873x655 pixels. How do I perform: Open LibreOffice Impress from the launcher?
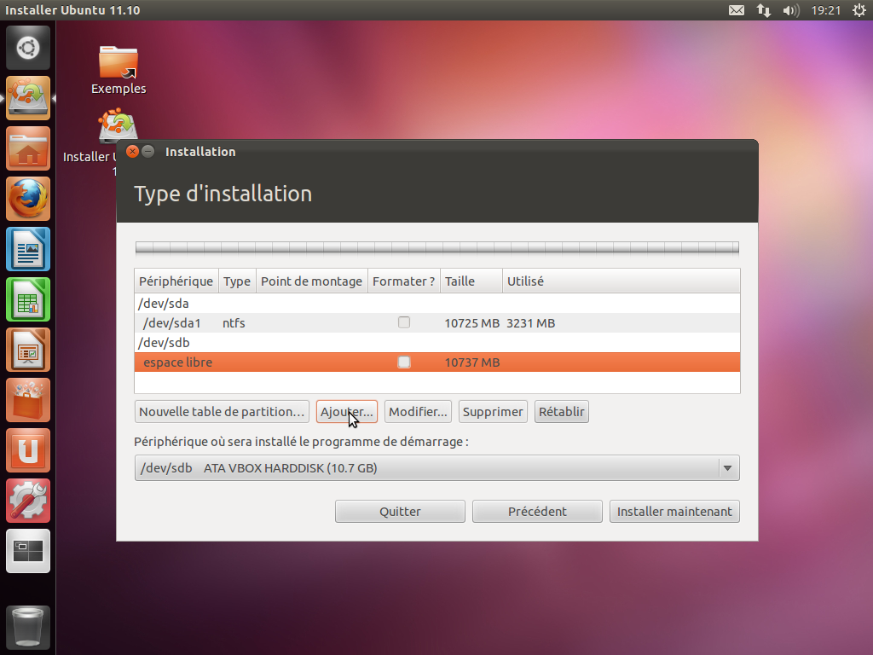click(28, 350)
